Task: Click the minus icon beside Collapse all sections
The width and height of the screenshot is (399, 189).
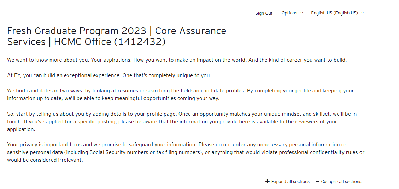Action: pos(317,181)
